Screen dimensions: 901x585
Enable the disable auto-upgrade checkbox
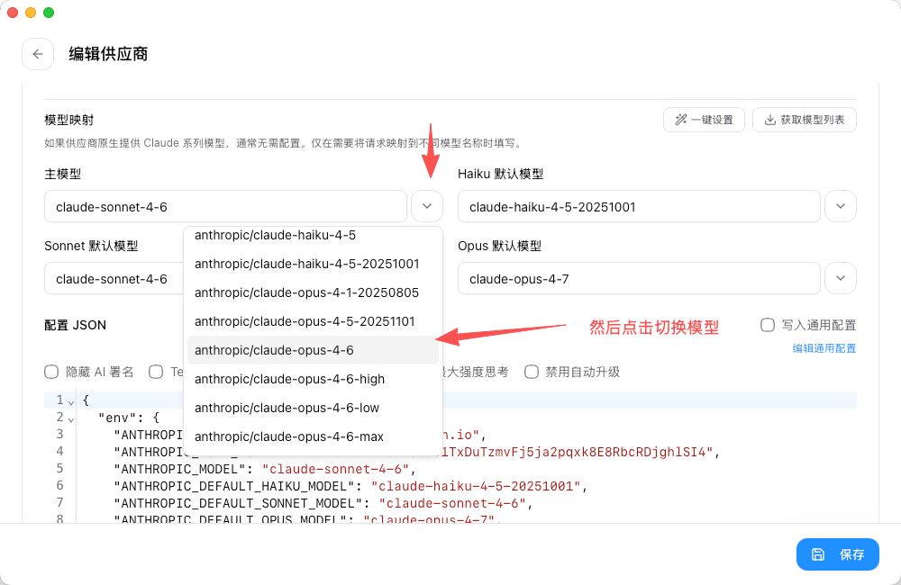pos(532,372)
